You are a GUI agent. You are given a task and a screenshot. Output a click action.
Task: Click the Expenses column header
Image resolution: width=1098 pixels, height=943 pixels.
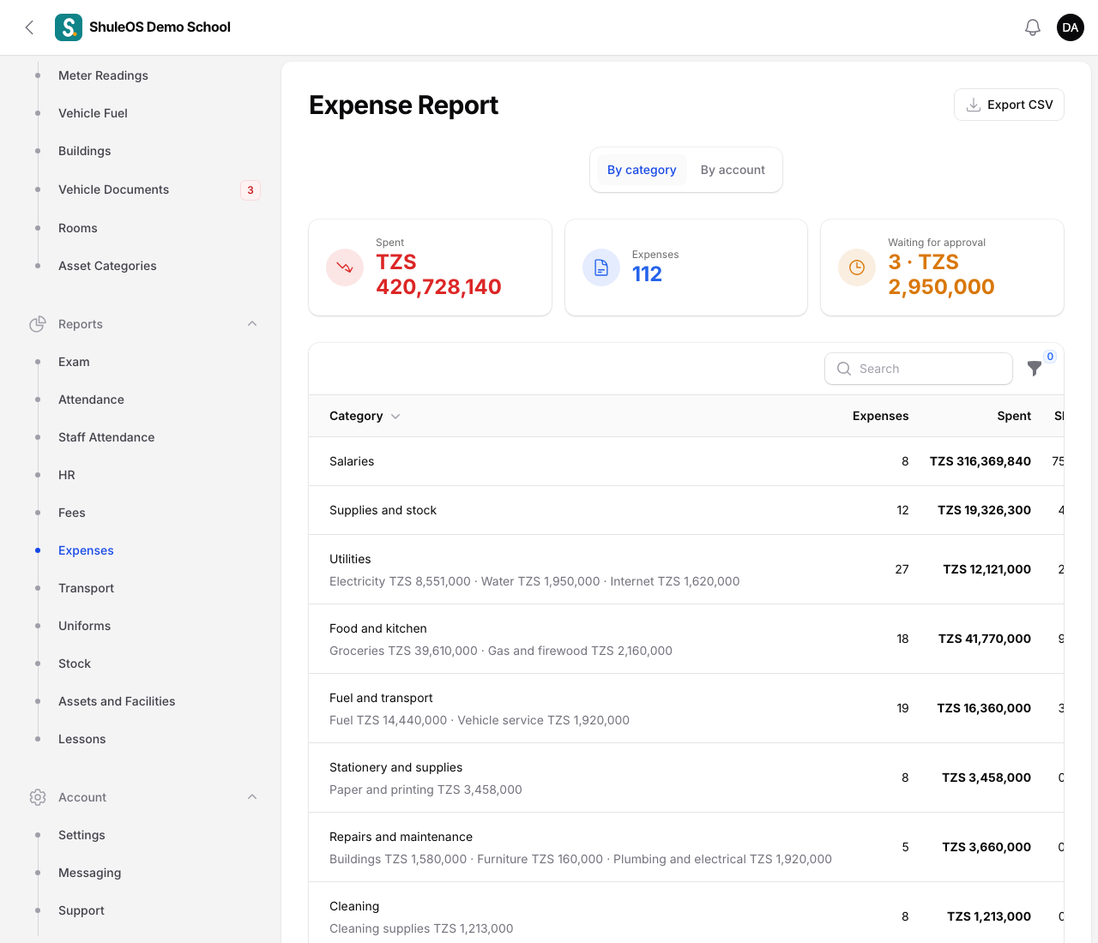point(880,416)
